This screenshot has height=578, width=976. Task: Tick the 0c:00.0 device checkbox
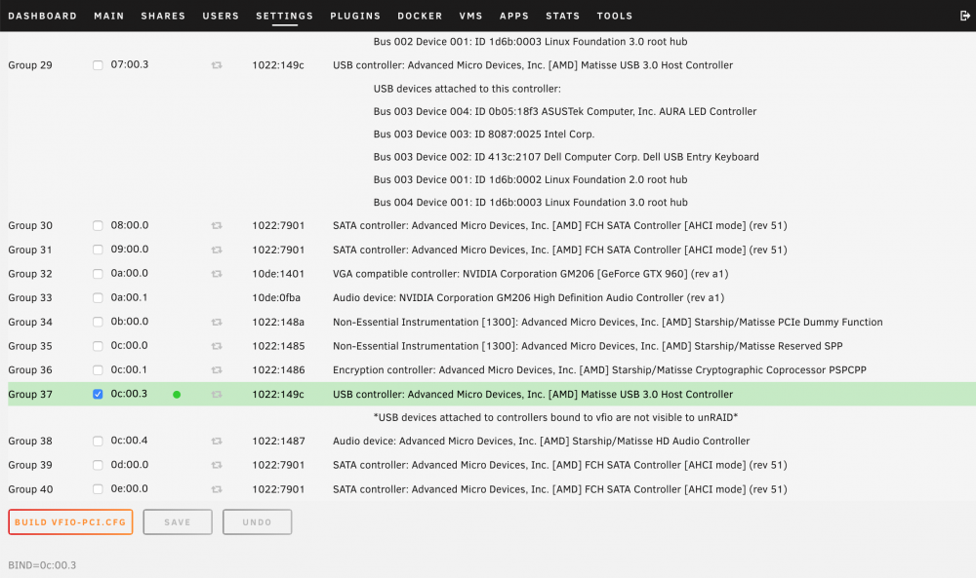tap(98, 346)
